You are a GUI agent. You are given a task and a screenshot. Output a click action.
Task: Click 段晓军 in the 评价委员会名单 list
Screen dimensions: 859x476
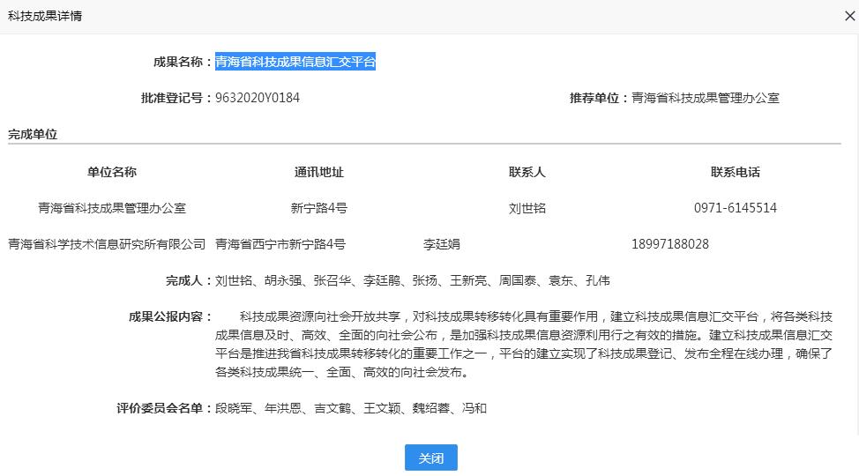[234, 408]
